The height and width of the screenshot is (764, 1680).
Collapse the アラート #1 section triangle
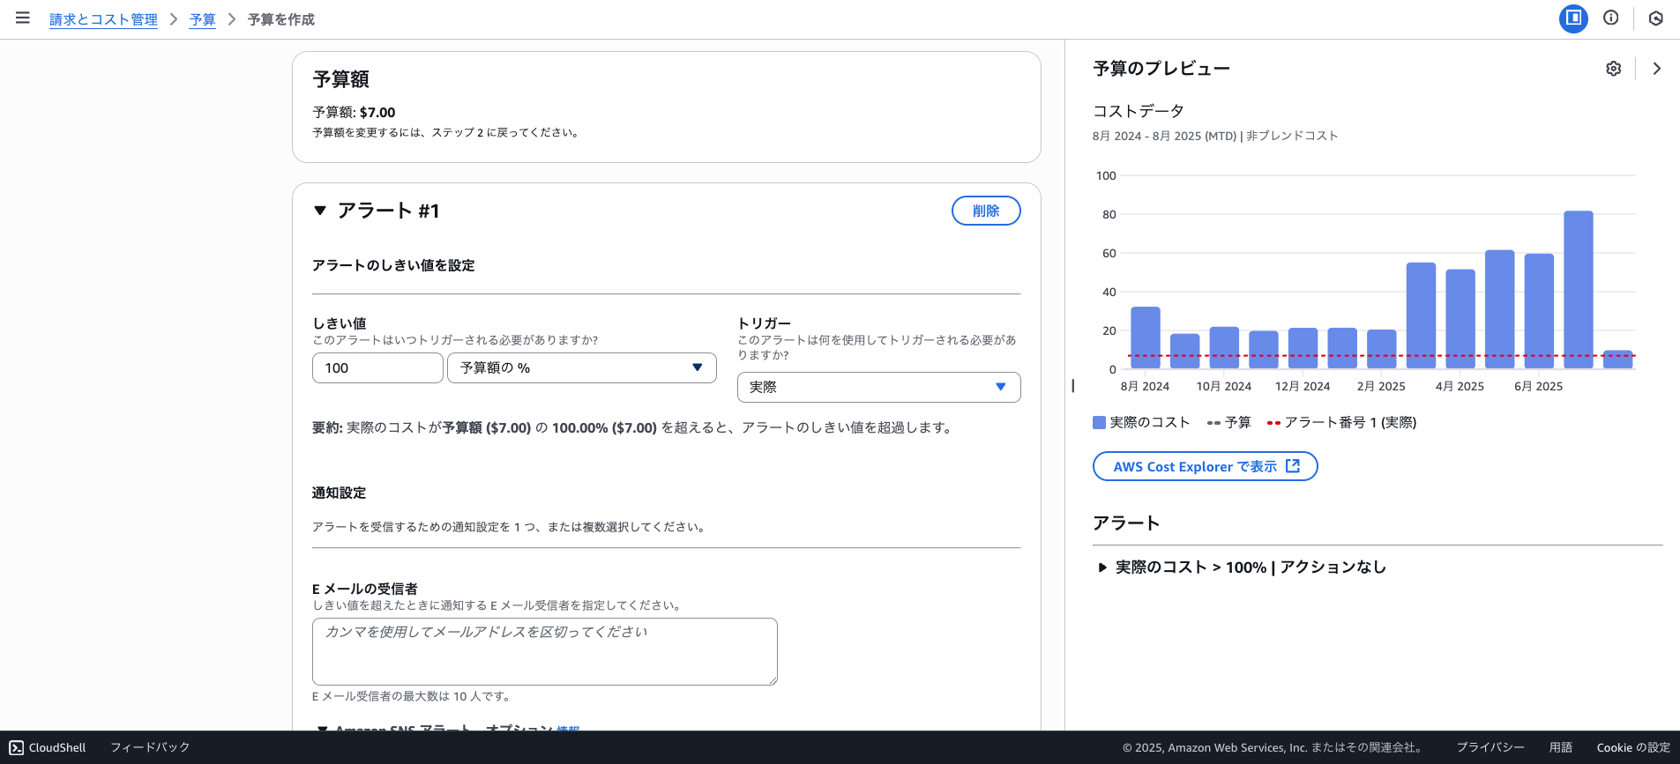click(320, 211)
